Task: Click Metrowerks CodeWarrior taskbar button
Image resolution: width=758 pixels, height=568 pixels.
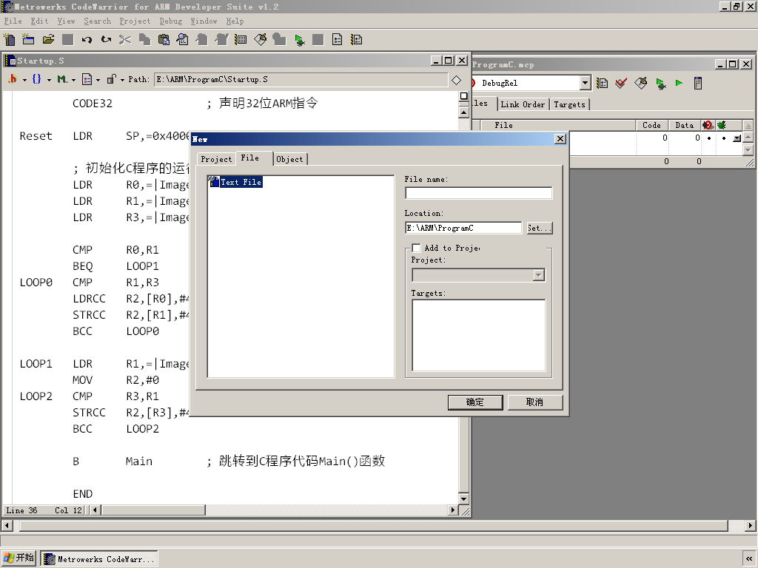Action: pos(99,559)
